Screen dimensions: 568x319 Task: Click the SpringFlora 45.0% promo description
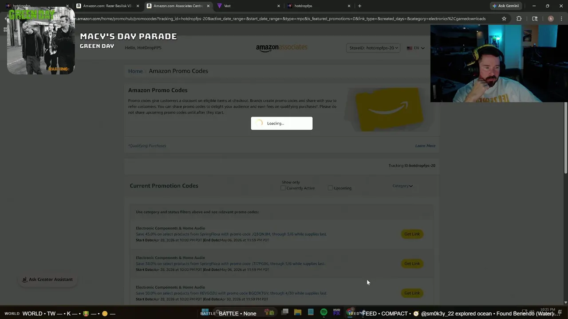(x=231, y=234)
